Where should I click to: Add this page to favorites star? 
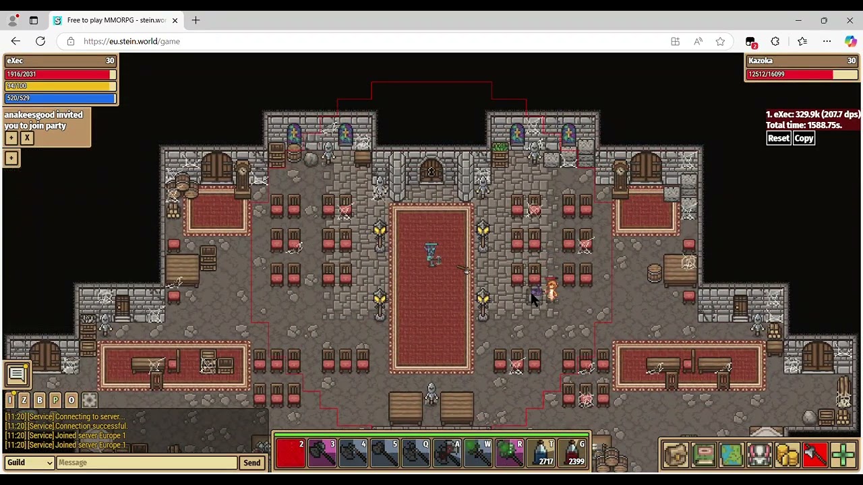(x=720, y=41)
